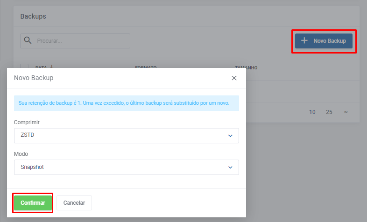Set page size to 10 rows
Image resolution: width=367 pixels, height=222 pixels.
(x=312, y=112)
